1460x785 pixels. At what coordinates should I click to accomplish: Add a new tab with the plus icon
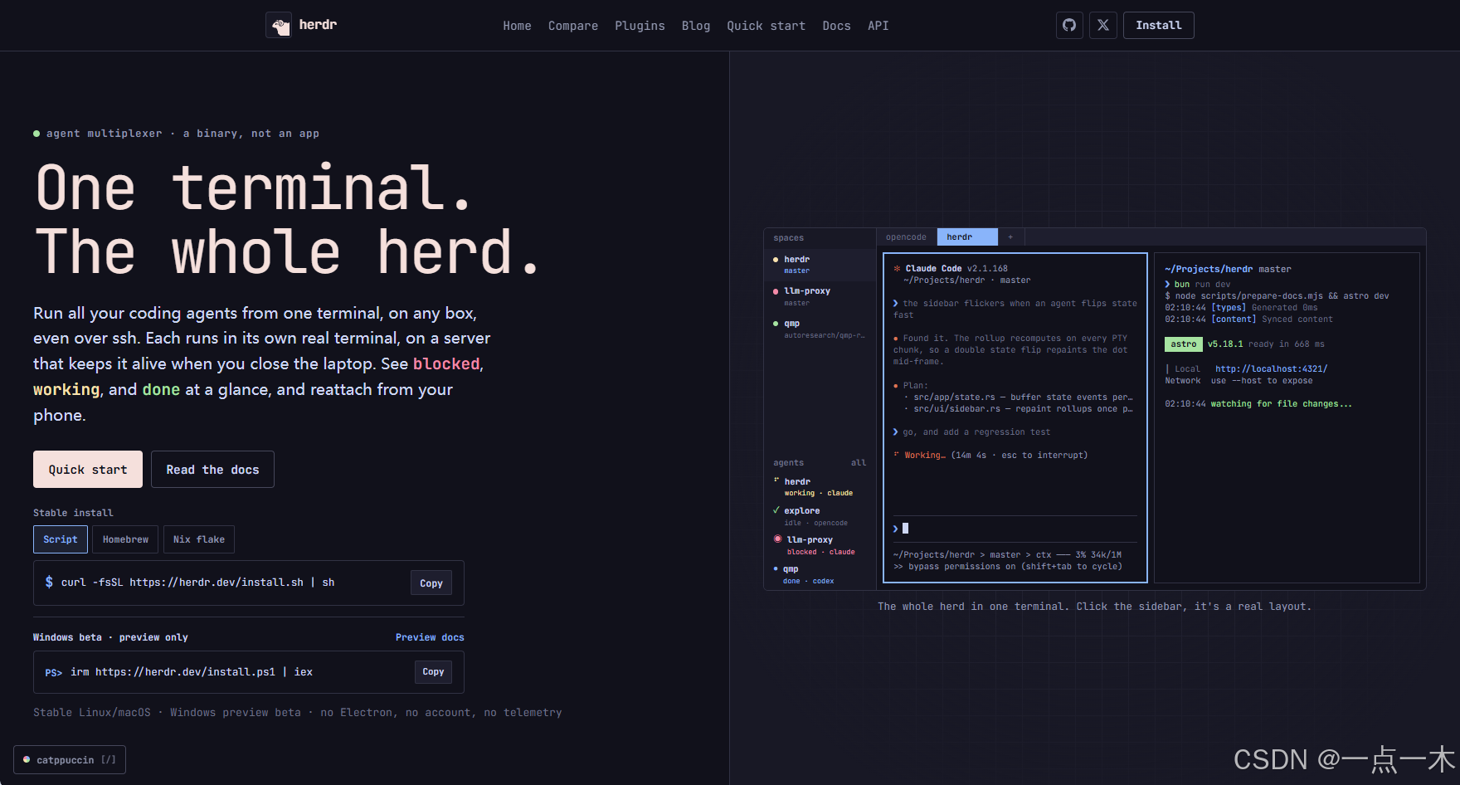tap(1010, 237)
